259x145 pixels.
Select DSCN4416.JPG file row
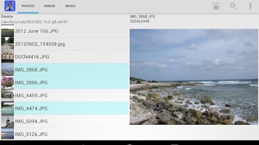(x=65, y=57)
